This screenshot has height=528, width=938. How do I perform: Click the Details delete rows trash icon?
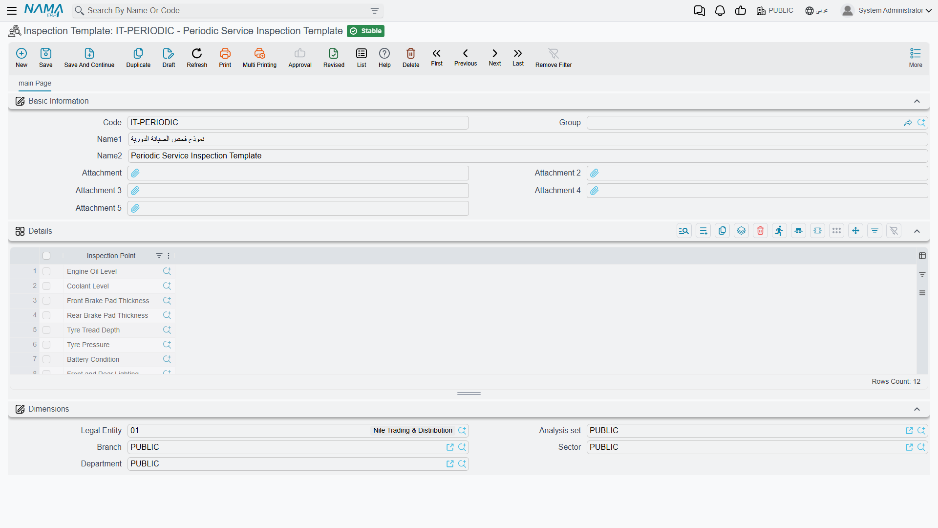(x=760, y=231)
